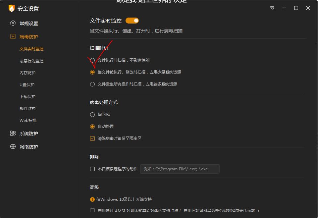Click the 系统防护 grid icon

[13, 133]
